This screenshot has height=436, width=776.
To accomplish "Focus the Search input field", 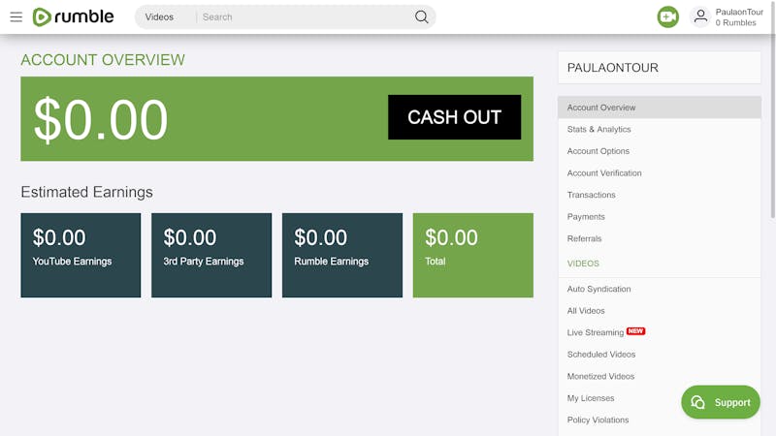I will coord(305,16).
